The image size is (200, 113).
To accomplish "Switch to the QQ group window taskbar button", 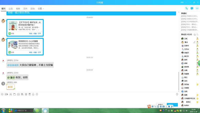I will pyautogui.click(x=45, y=110).
